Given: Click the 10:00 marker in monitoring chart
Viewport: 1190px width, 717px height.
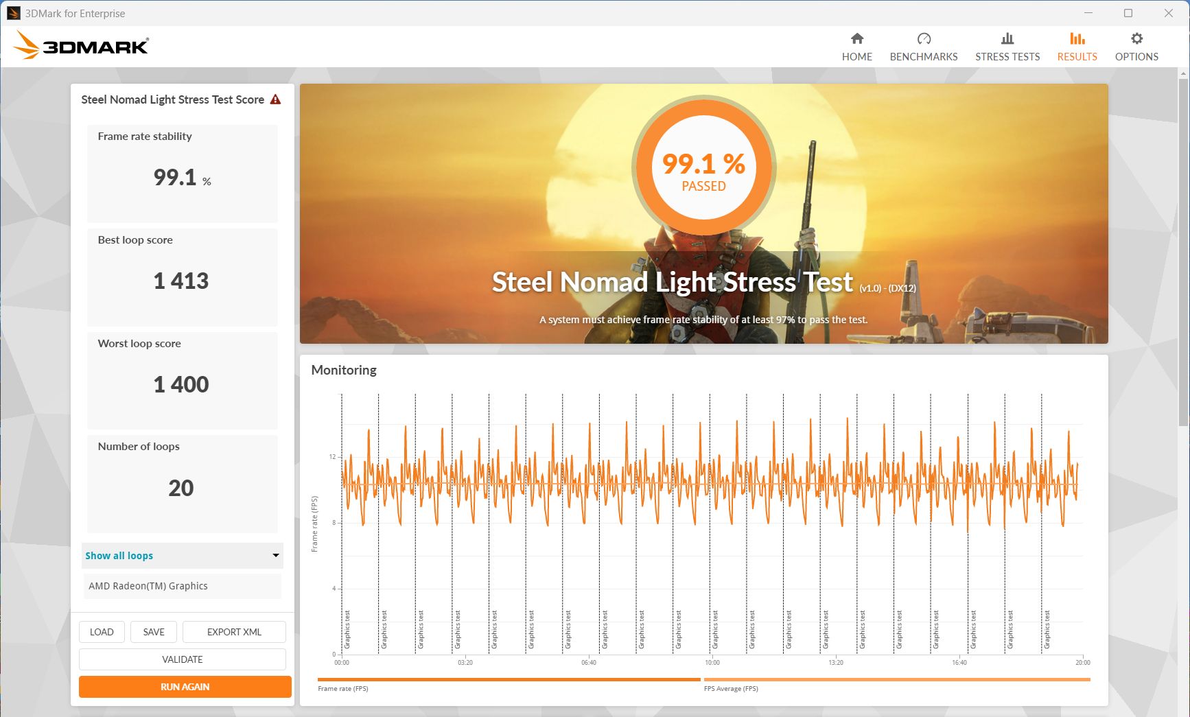Looking at the screenshot, I should point(712,662).
